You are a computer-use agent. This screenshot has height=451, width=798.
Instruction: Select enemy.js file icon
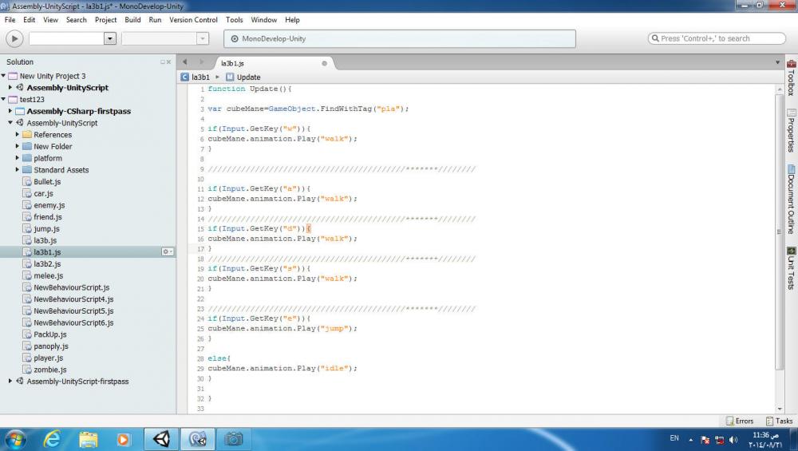tap(27, 204)
